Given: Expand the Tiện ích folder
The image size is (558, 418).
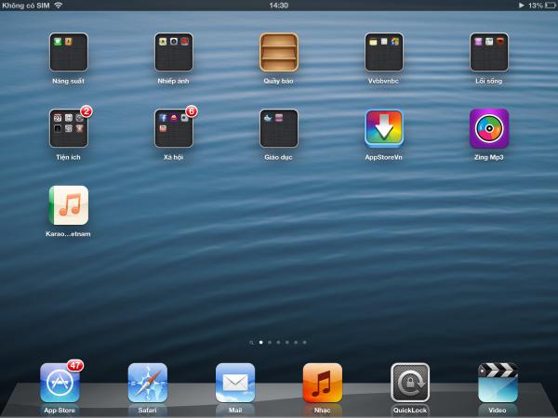Looking at the screenshot, I should [x=69, y=129].
